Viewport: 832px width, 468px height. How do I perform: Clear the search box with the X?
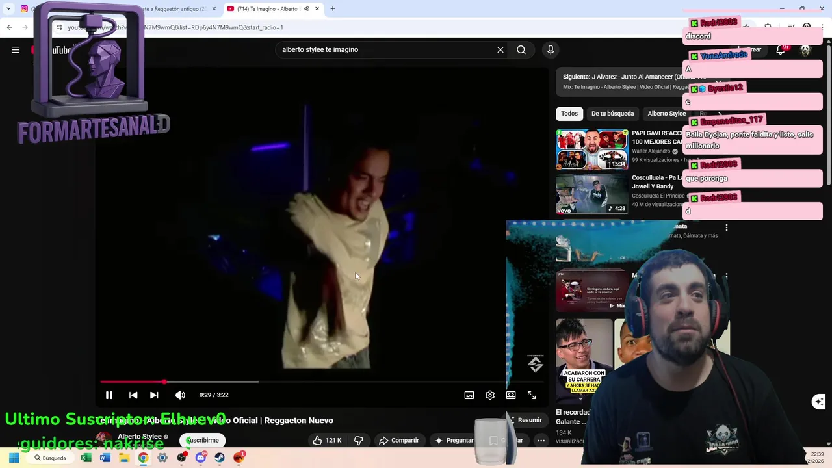point(500,49)
